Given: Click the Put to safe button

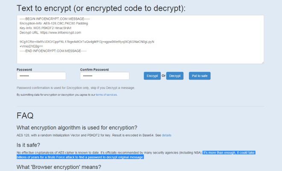Looking at the screenshot, I should [x=200, y=76].
